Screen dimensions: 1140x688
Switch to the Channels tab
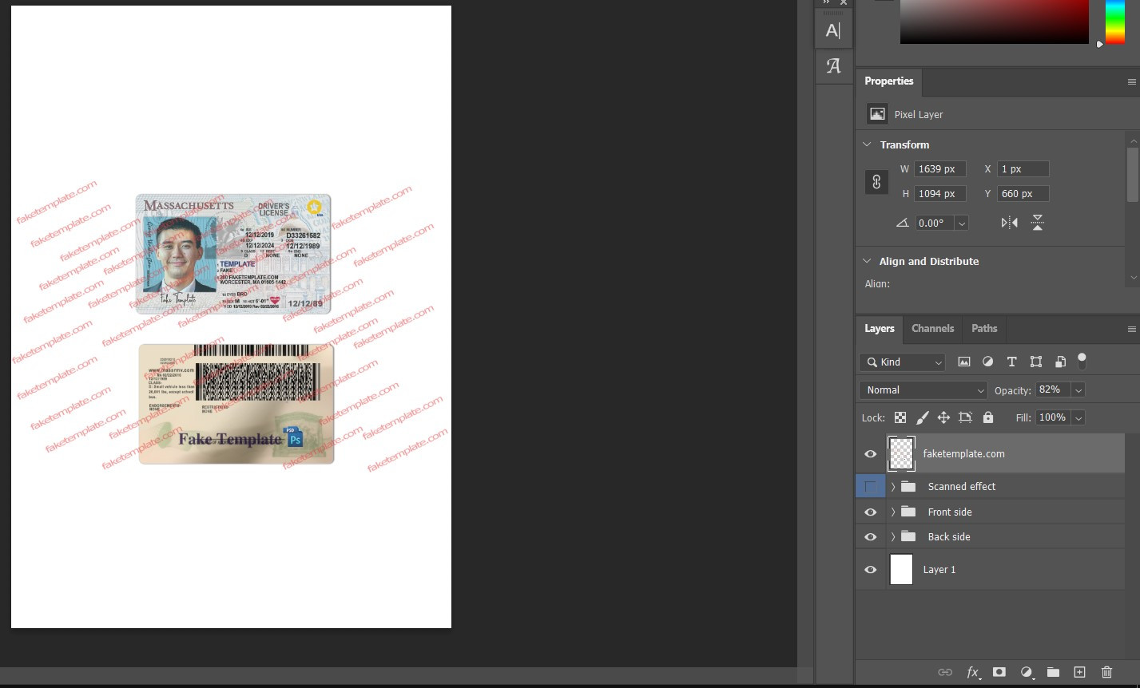click(x=932, y=329)
